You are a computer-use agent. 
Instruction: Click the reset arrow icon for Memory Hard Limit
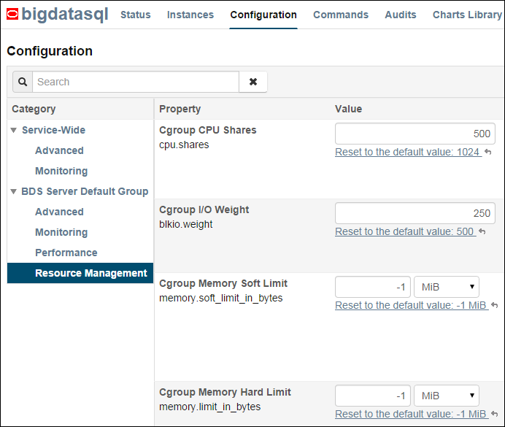(x=495, y=414)
